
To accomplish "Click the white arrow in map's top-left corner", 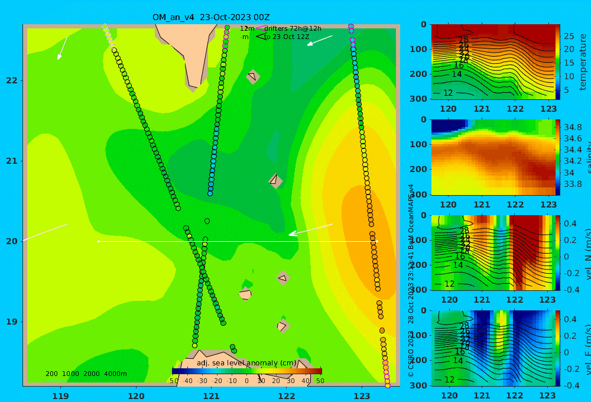I will click(x=63, y=48).
